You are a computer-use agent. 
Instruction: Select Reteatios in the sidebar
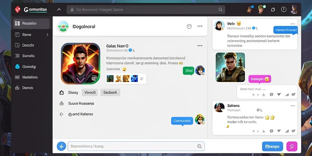[31, 24]
